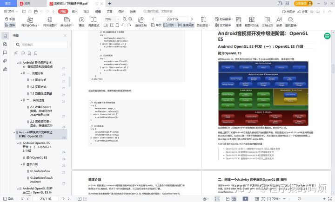Close the 书签 bookmarks panel
335x202 pixels.
tap(65, 35)
